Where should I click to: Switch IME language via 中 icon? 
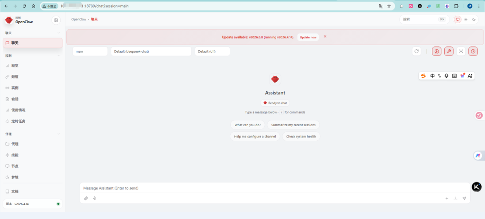point(432,76)
